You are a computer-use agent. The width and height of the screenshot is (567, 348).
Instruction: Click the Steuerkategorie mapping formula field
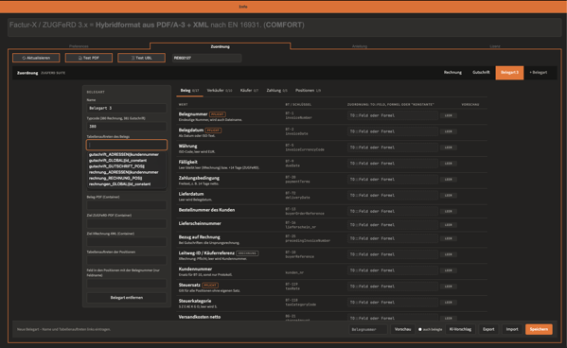pos(392,302)
